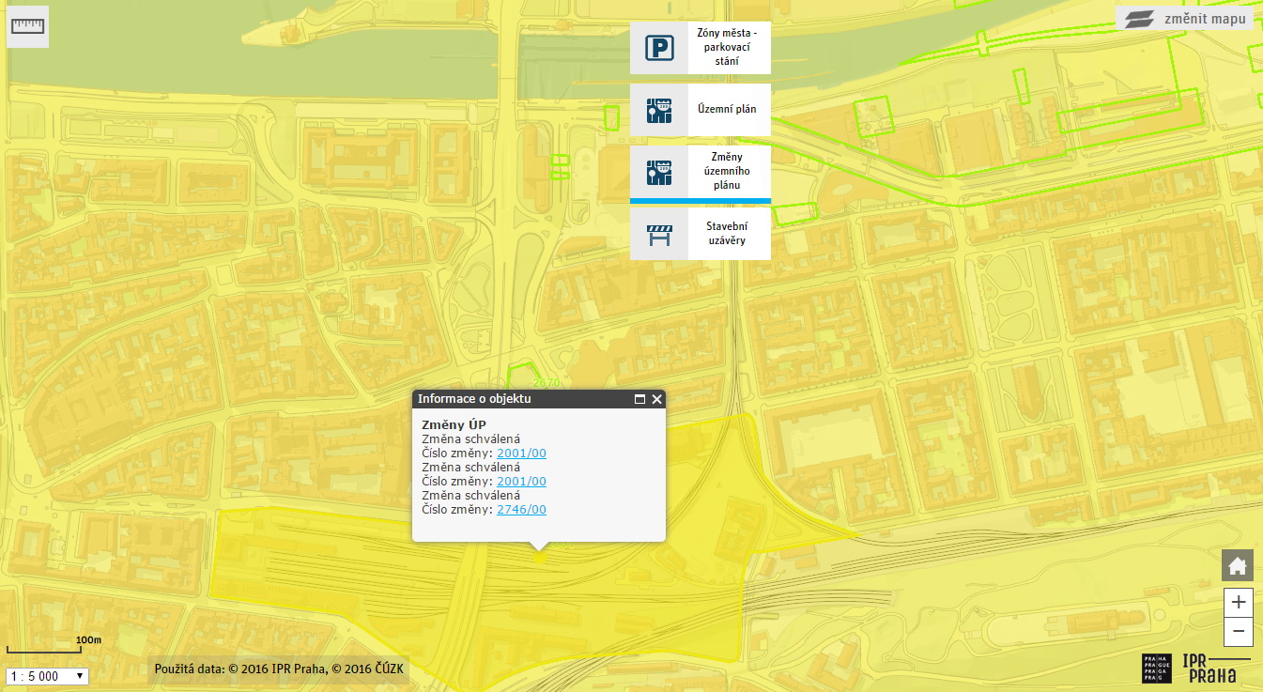Click the IPR Praha logo
The height and width of the screenshot is (692, 1263).
(x=1196, y=668)
